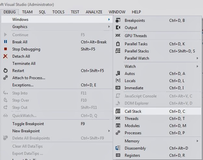Choose Break All from the Debug menu
The width and height of the screenshot is (203, 160).
pyautogui.click(x=57, y=42)
